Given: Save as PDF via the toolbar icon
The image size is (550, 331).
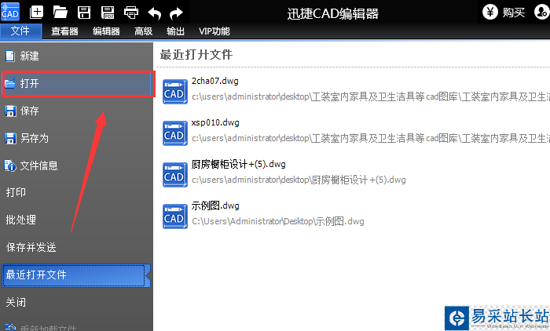Looking at the screenshot, I should coord(108,13).
